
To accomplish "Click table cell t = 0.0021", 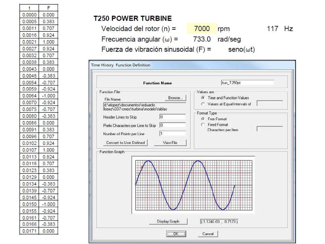I will [29, 42].
